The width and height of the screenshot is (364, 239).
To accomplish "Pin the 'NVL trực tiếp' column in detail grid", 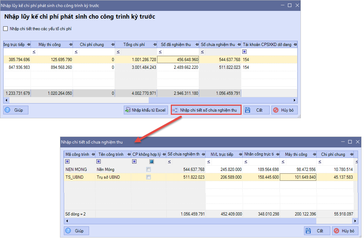I will 240,154.
